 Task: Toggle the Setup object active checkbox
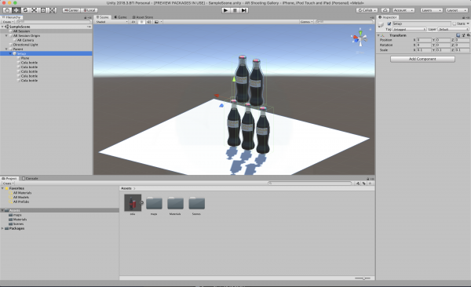click(x=389, y=24)
